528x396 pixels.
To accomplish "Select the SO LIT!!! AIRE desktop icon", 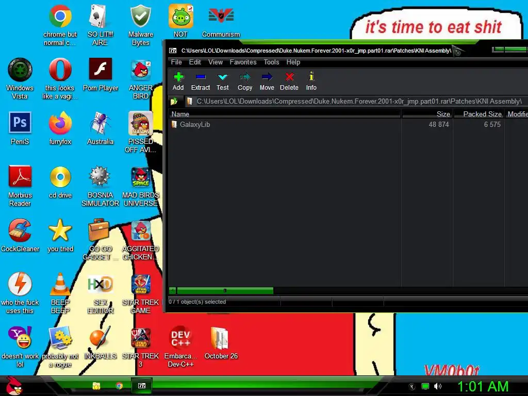I will click(x=100, y=25).
